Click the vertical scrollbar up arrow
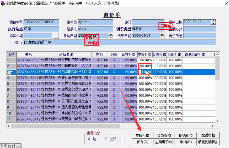The image size is (229, 148). [x=217, y=54]
